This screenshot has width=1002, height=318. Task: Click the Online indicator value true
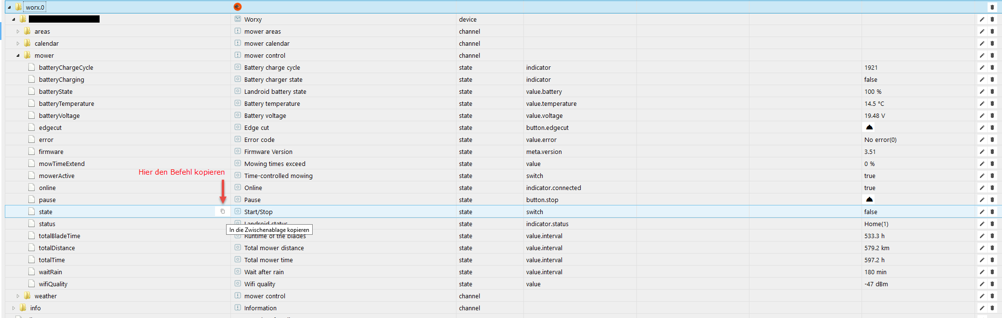[870, 188]
